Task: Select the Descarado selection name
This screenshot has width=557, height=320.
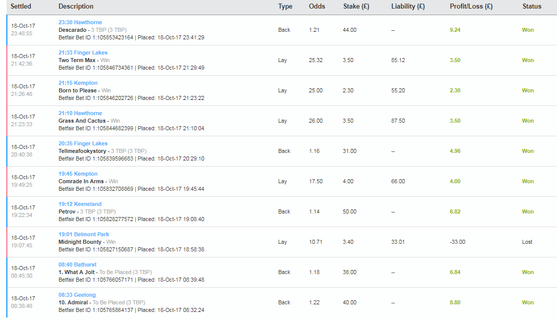Action: (x=73, y=30)
